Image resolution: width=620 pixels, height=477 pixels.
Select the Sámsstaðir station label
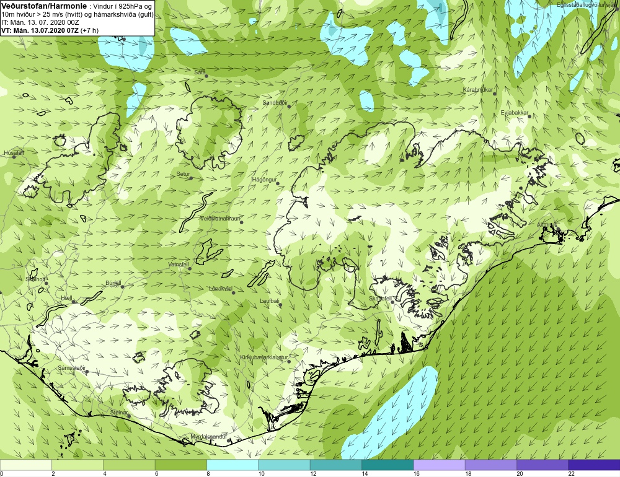point(71,368)
